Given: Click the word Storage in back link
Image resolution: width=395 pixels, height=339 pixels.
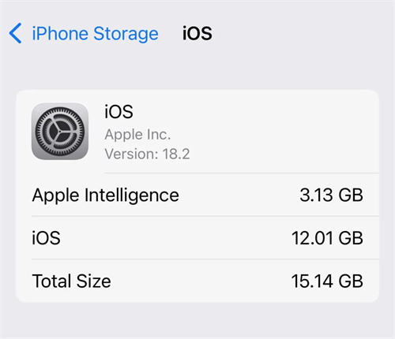Looking at the screenshot, I should pos(126,34).
